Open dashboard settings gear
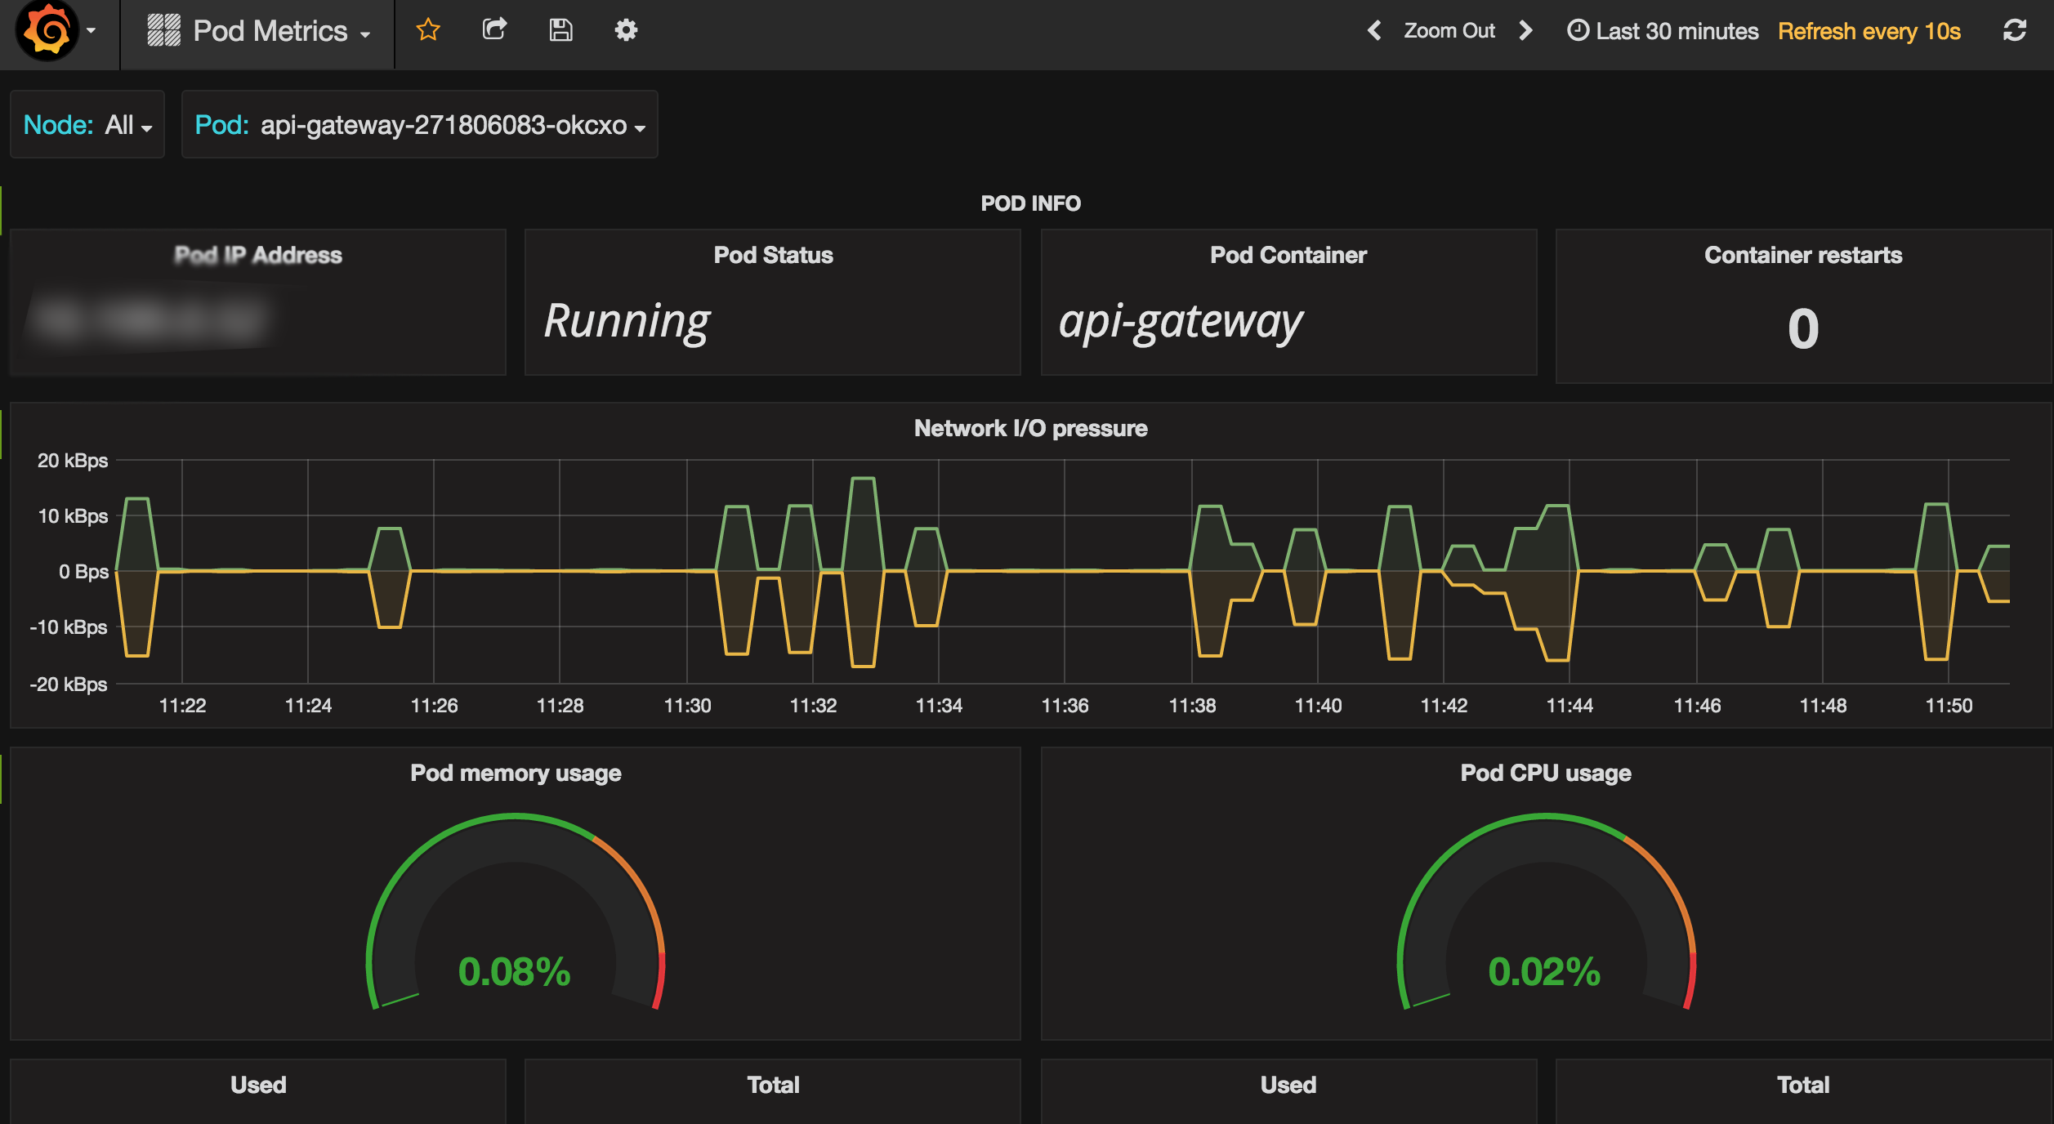The width and height of the screenshot is (2054, 1124). click(x=626, y=30)
